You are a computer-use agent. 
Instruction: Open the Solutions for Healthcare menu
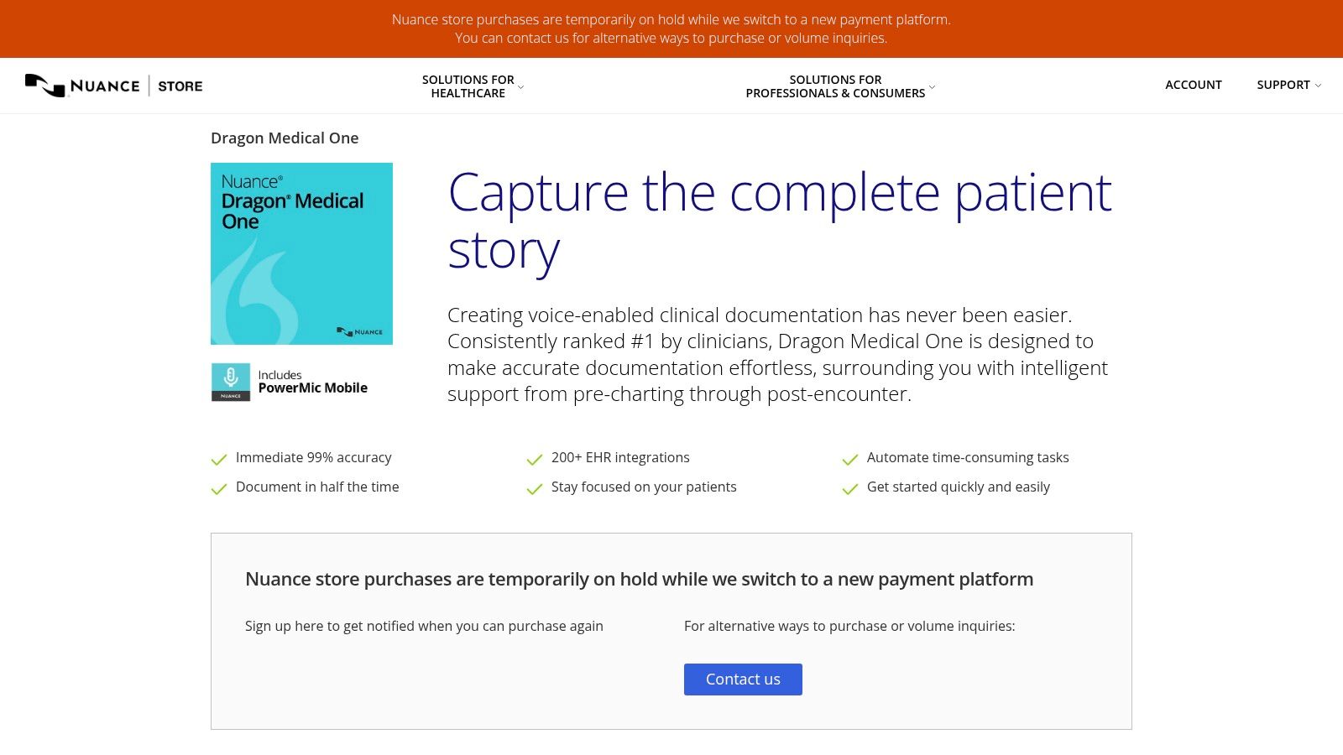point(468,86)
